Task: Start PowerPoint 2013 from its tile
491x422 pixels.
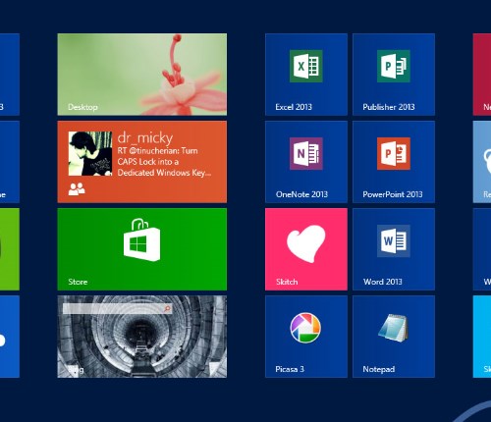Action: (394, 162)
